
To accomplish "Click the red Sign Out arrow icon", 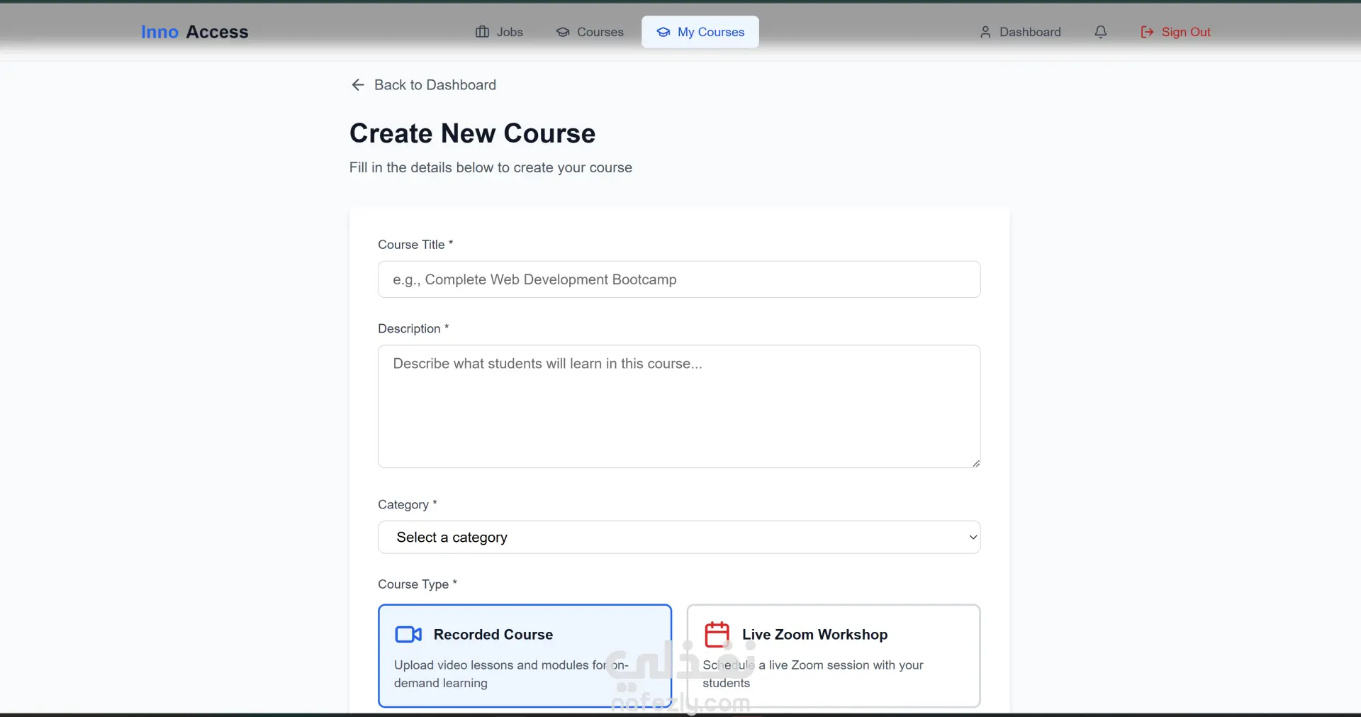I will tap(1147, 32).
